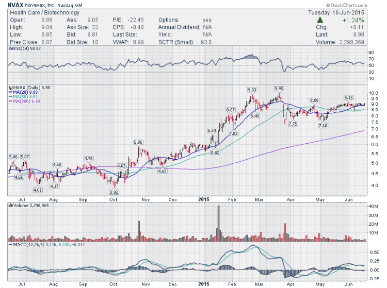Click the Nasdaq GM exchange label
This screenshot has height=288, width=387.
[70, 5]
